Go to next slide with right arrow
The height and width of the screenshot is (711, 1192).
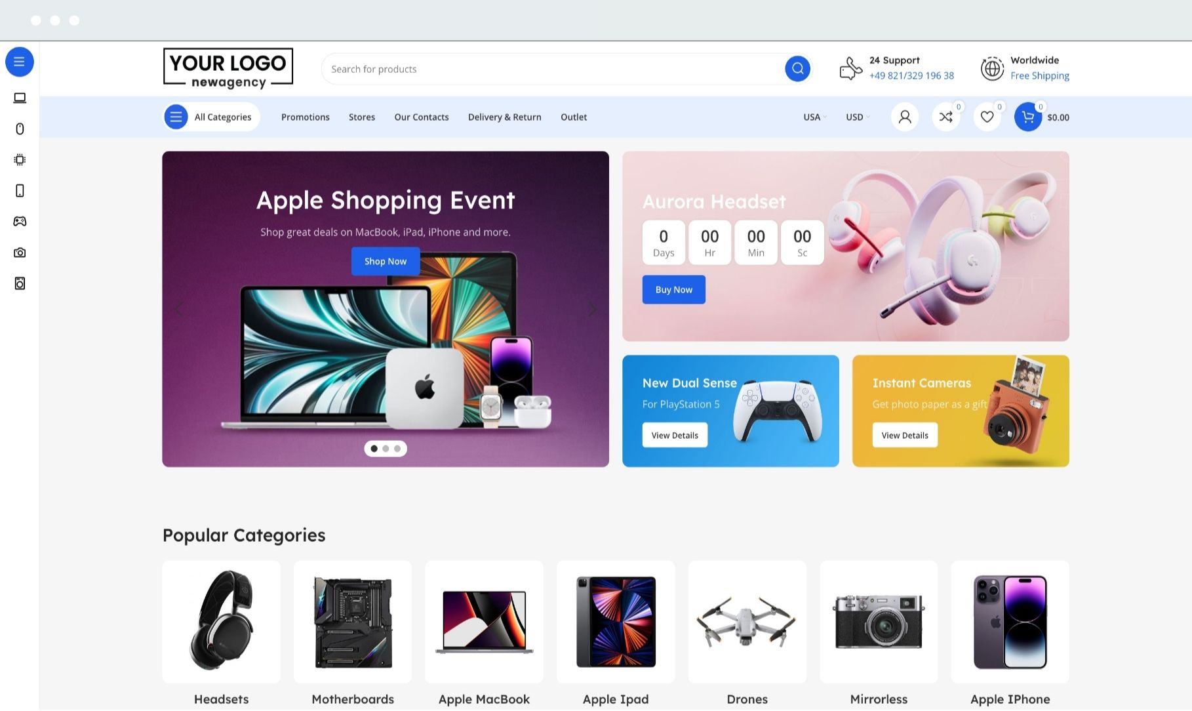592,309
